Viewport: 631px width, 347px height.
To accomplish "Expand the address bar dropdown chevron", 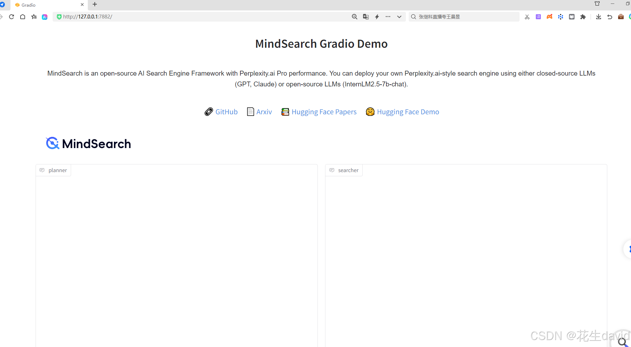I will pyautogui.click(x=399, y=17).
